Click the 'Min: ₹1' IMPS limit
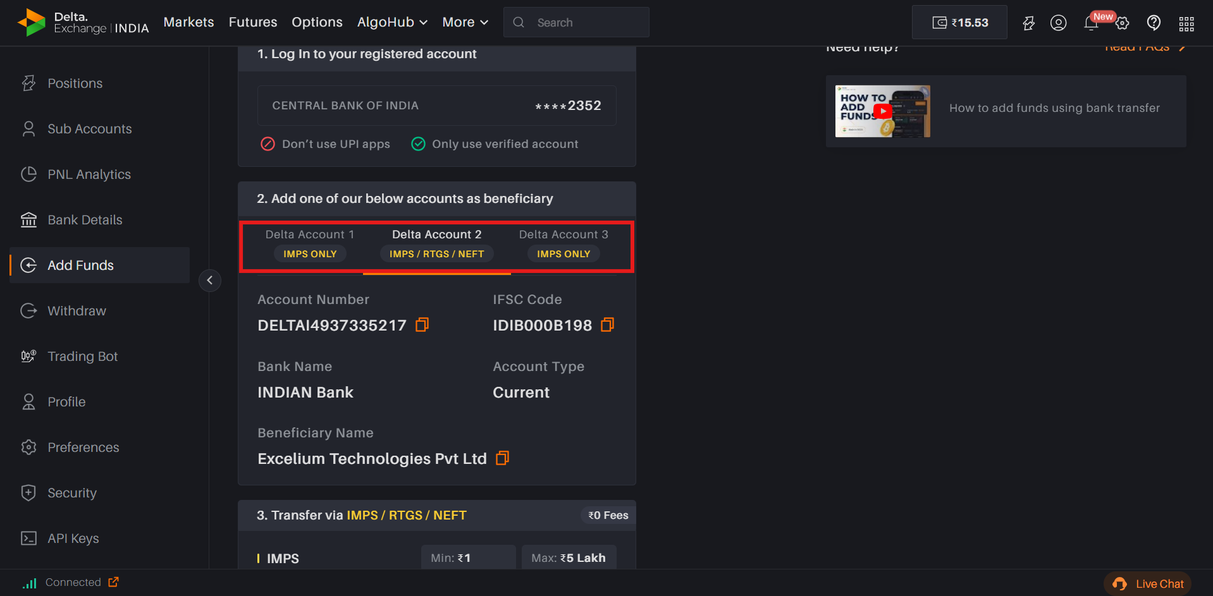 pos(469,557)
